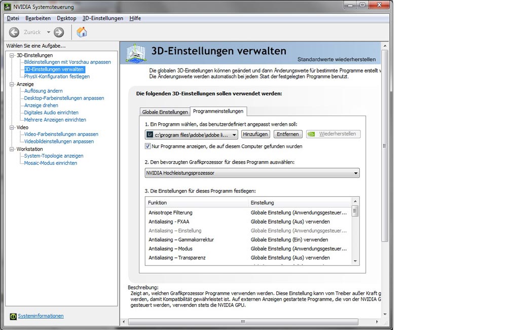Open Video-Farbeinstellungen anpassen
Viewport: 519px width, 330px height.
pyautogui.click(x=61, y=134)
